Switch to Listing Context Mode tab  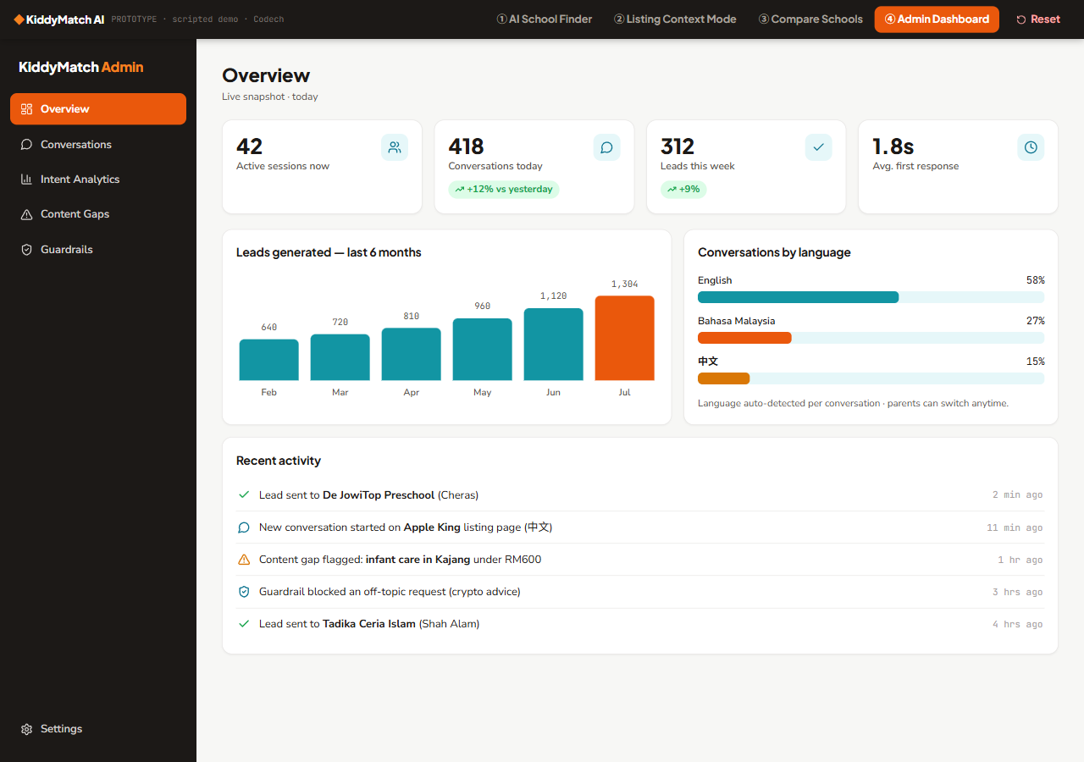675,19
